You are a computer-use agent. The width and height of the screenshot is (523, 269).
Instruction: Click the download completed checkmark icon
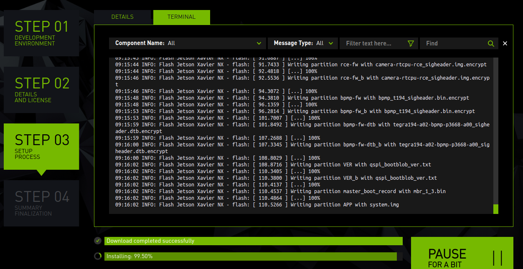point(98,241)
